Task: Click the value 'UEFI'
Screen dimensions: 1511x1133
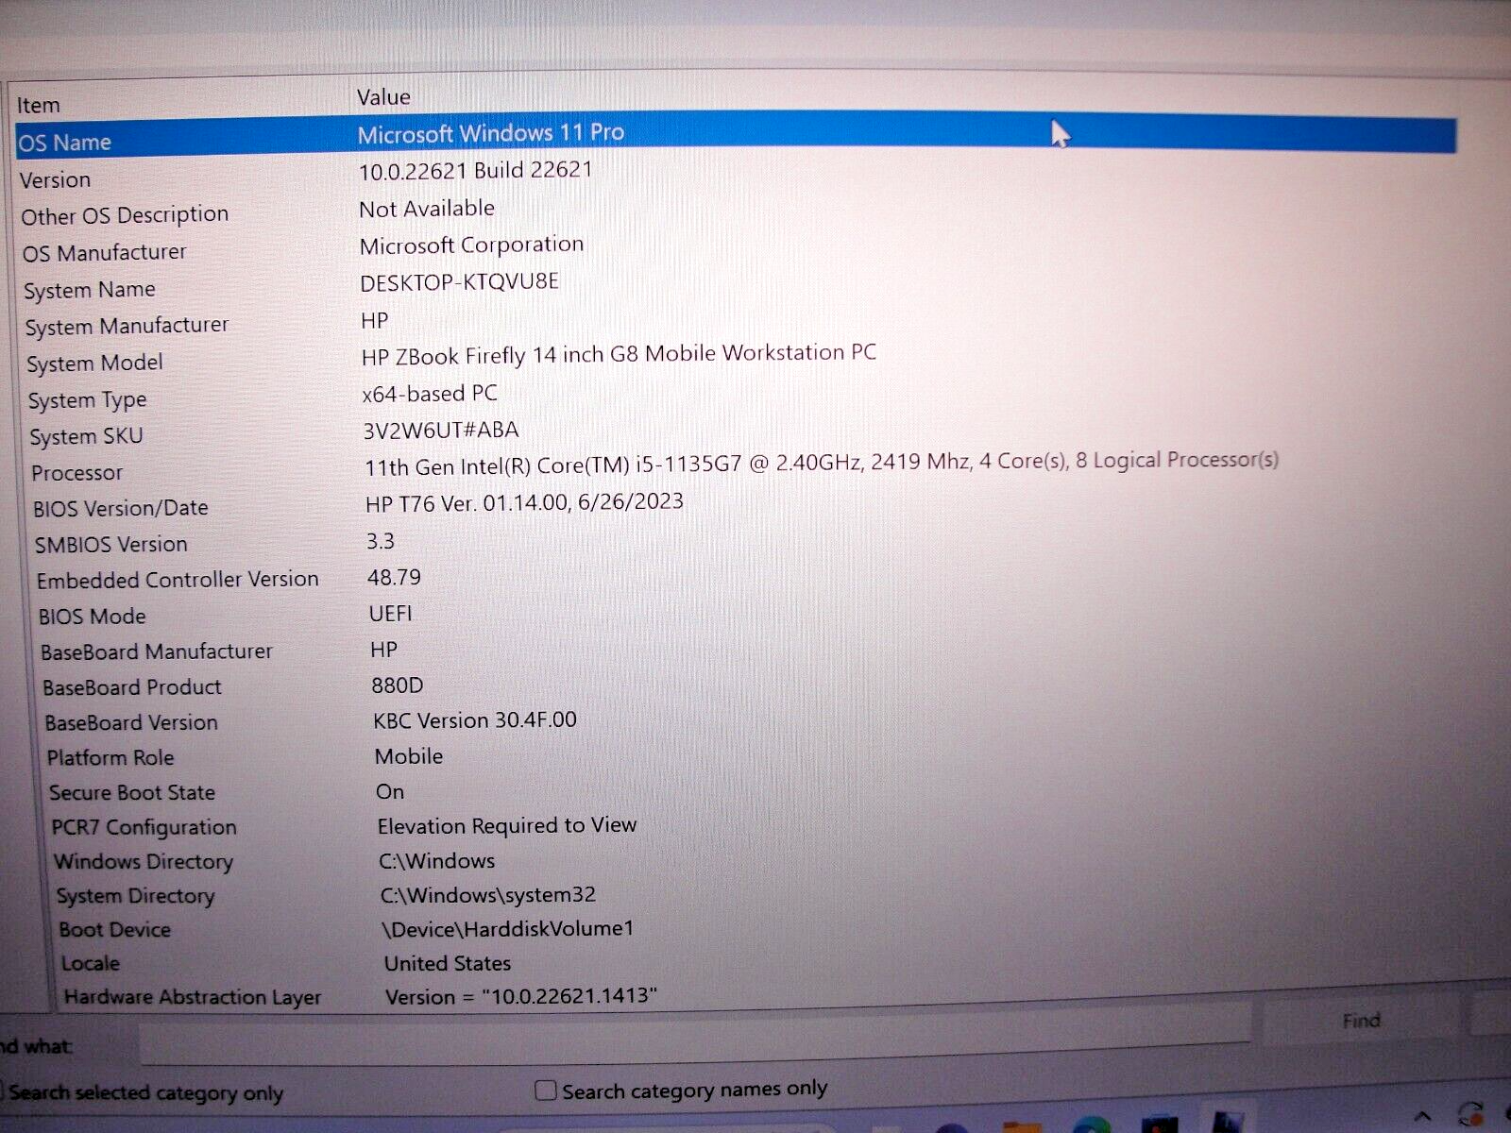Action: point(391,614)
